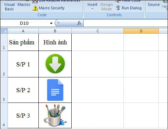Click the Macro Security warning icon
Screen dimensions: 168x129
tap(35, 8)
